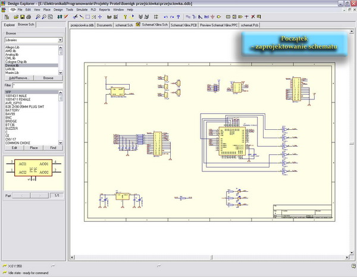Click the Place component button

tap(34, 148)
